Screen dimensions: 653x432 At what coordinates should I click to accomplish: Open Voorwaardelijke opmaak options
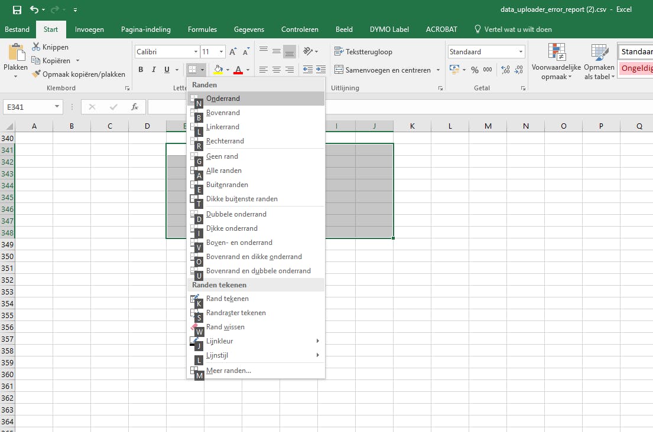(555, 61)
